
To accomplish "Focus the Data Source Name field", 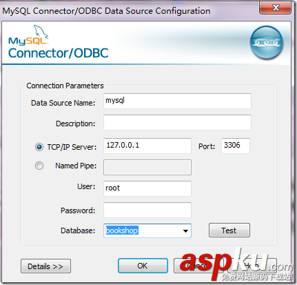I will coord(177,101).
